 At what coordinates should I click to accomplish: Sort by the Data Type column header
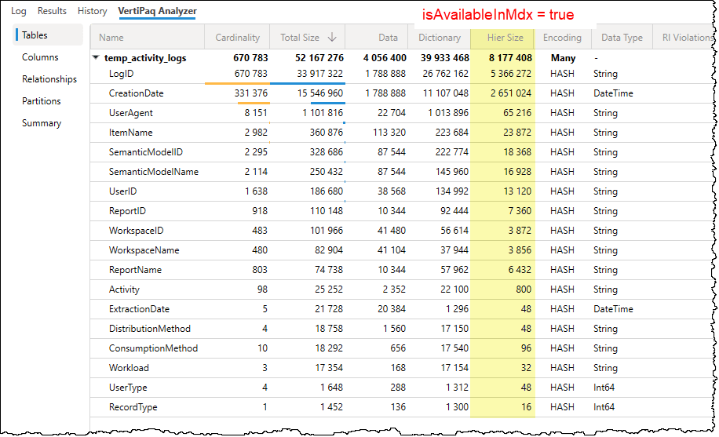(x=622, y=38)
